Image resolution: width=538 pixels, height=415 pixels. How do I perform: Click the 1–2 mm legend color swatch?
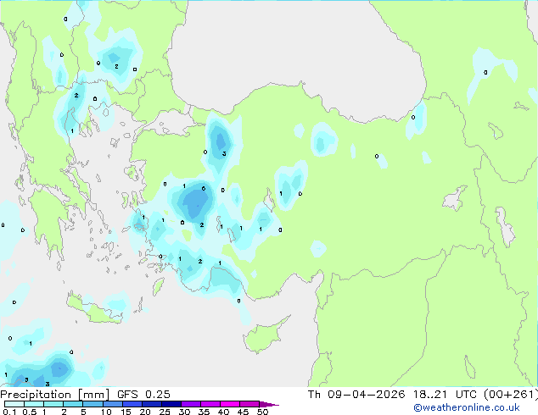[x=53, y=404]
